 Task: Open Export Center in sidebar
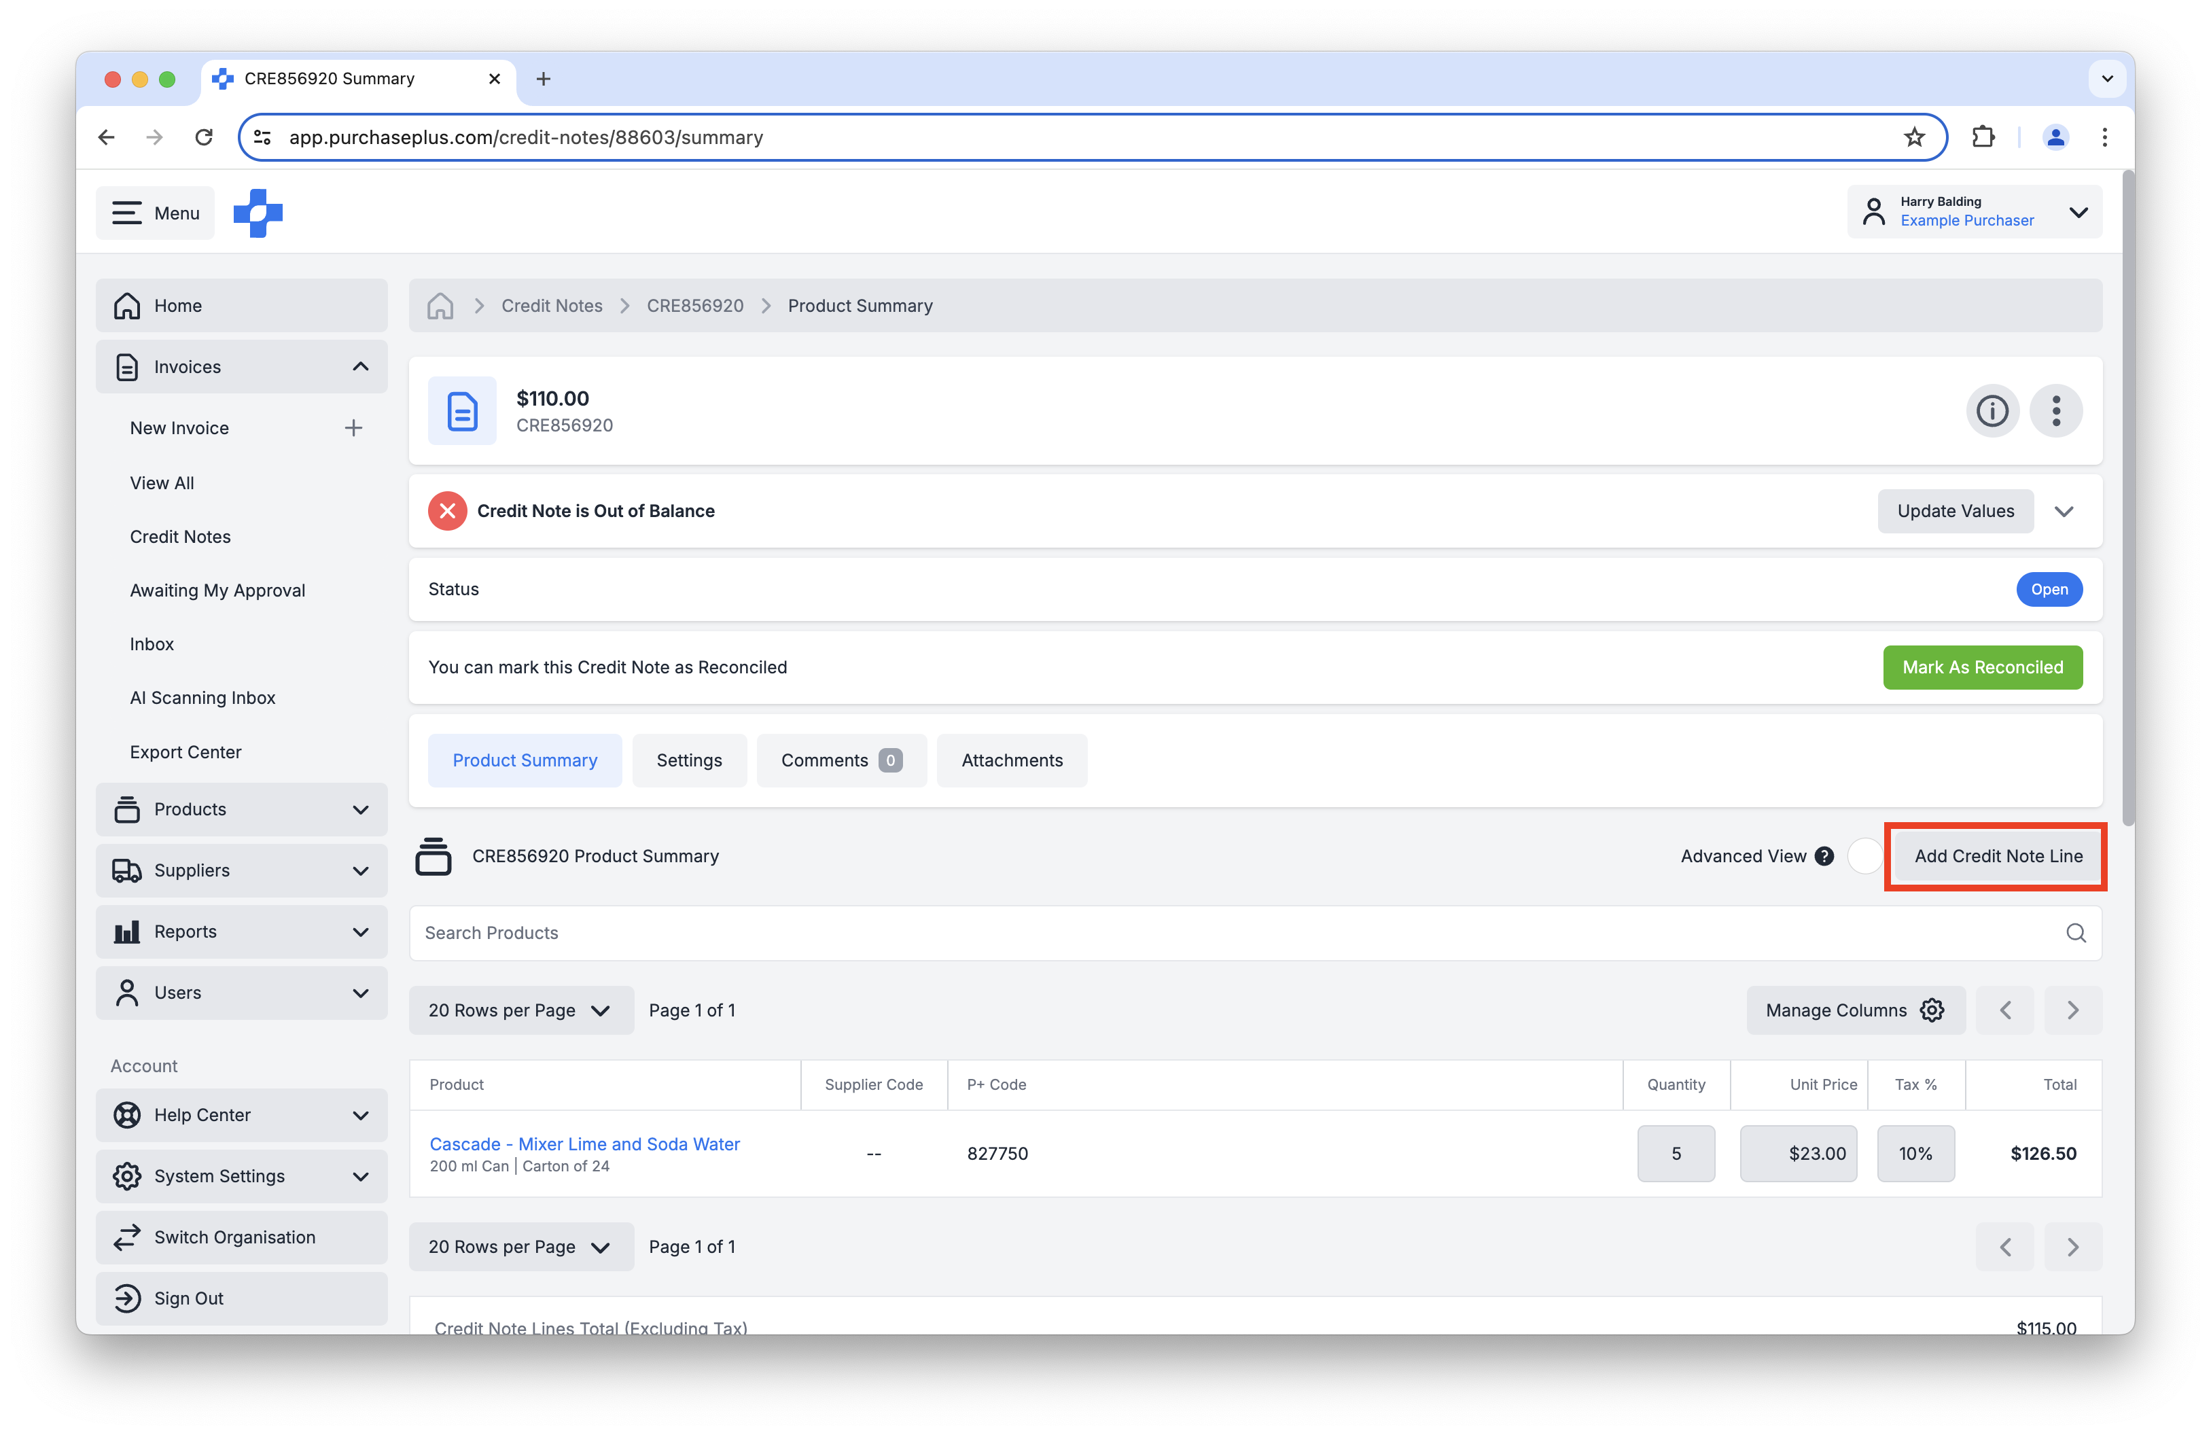(185, 752)
